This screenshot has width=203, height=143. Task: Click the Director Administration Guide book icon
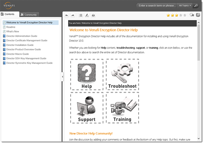(x=4, y=36)
